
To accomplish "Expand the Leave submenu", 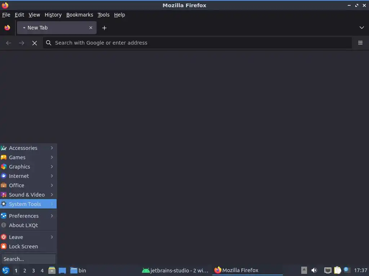I will coord(28,237).
